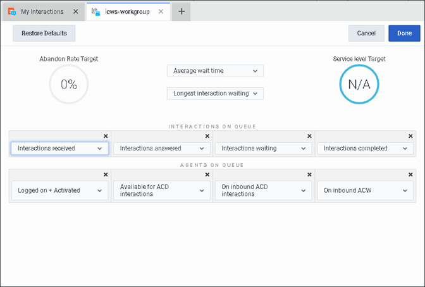
Task: Add a new tab with the plus button
Action: click(181, 11)
